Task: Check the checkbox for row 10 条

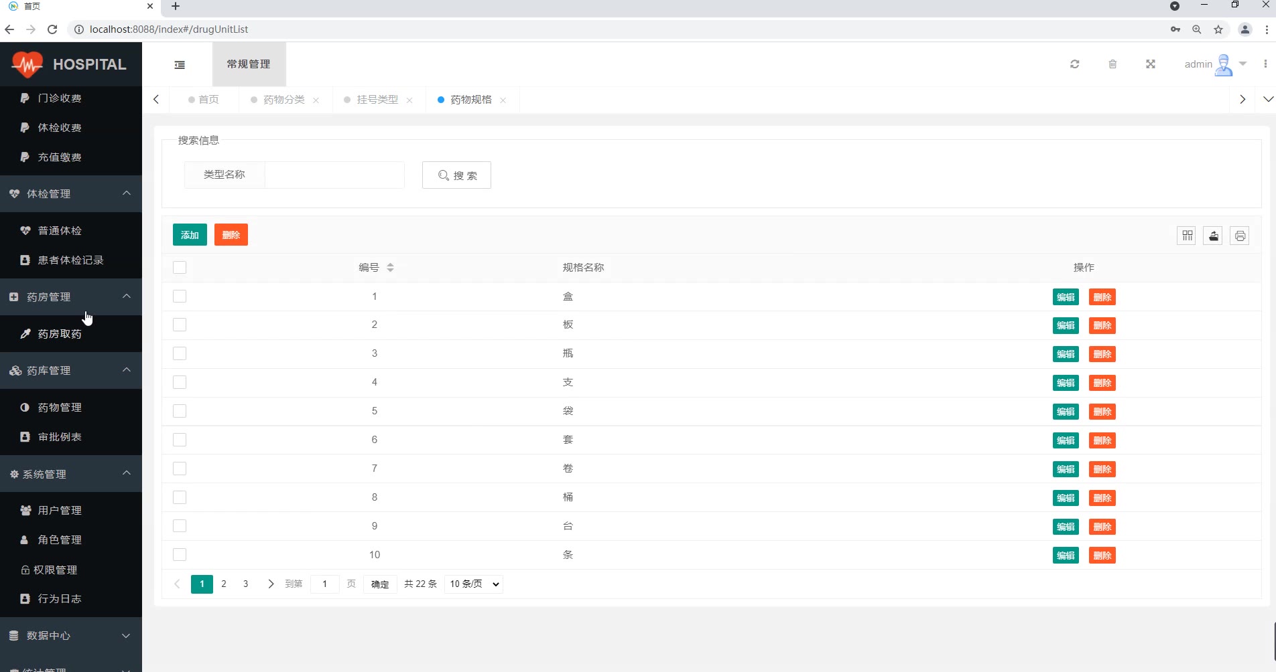Action: pyautogui.click(x=180, y=555)
